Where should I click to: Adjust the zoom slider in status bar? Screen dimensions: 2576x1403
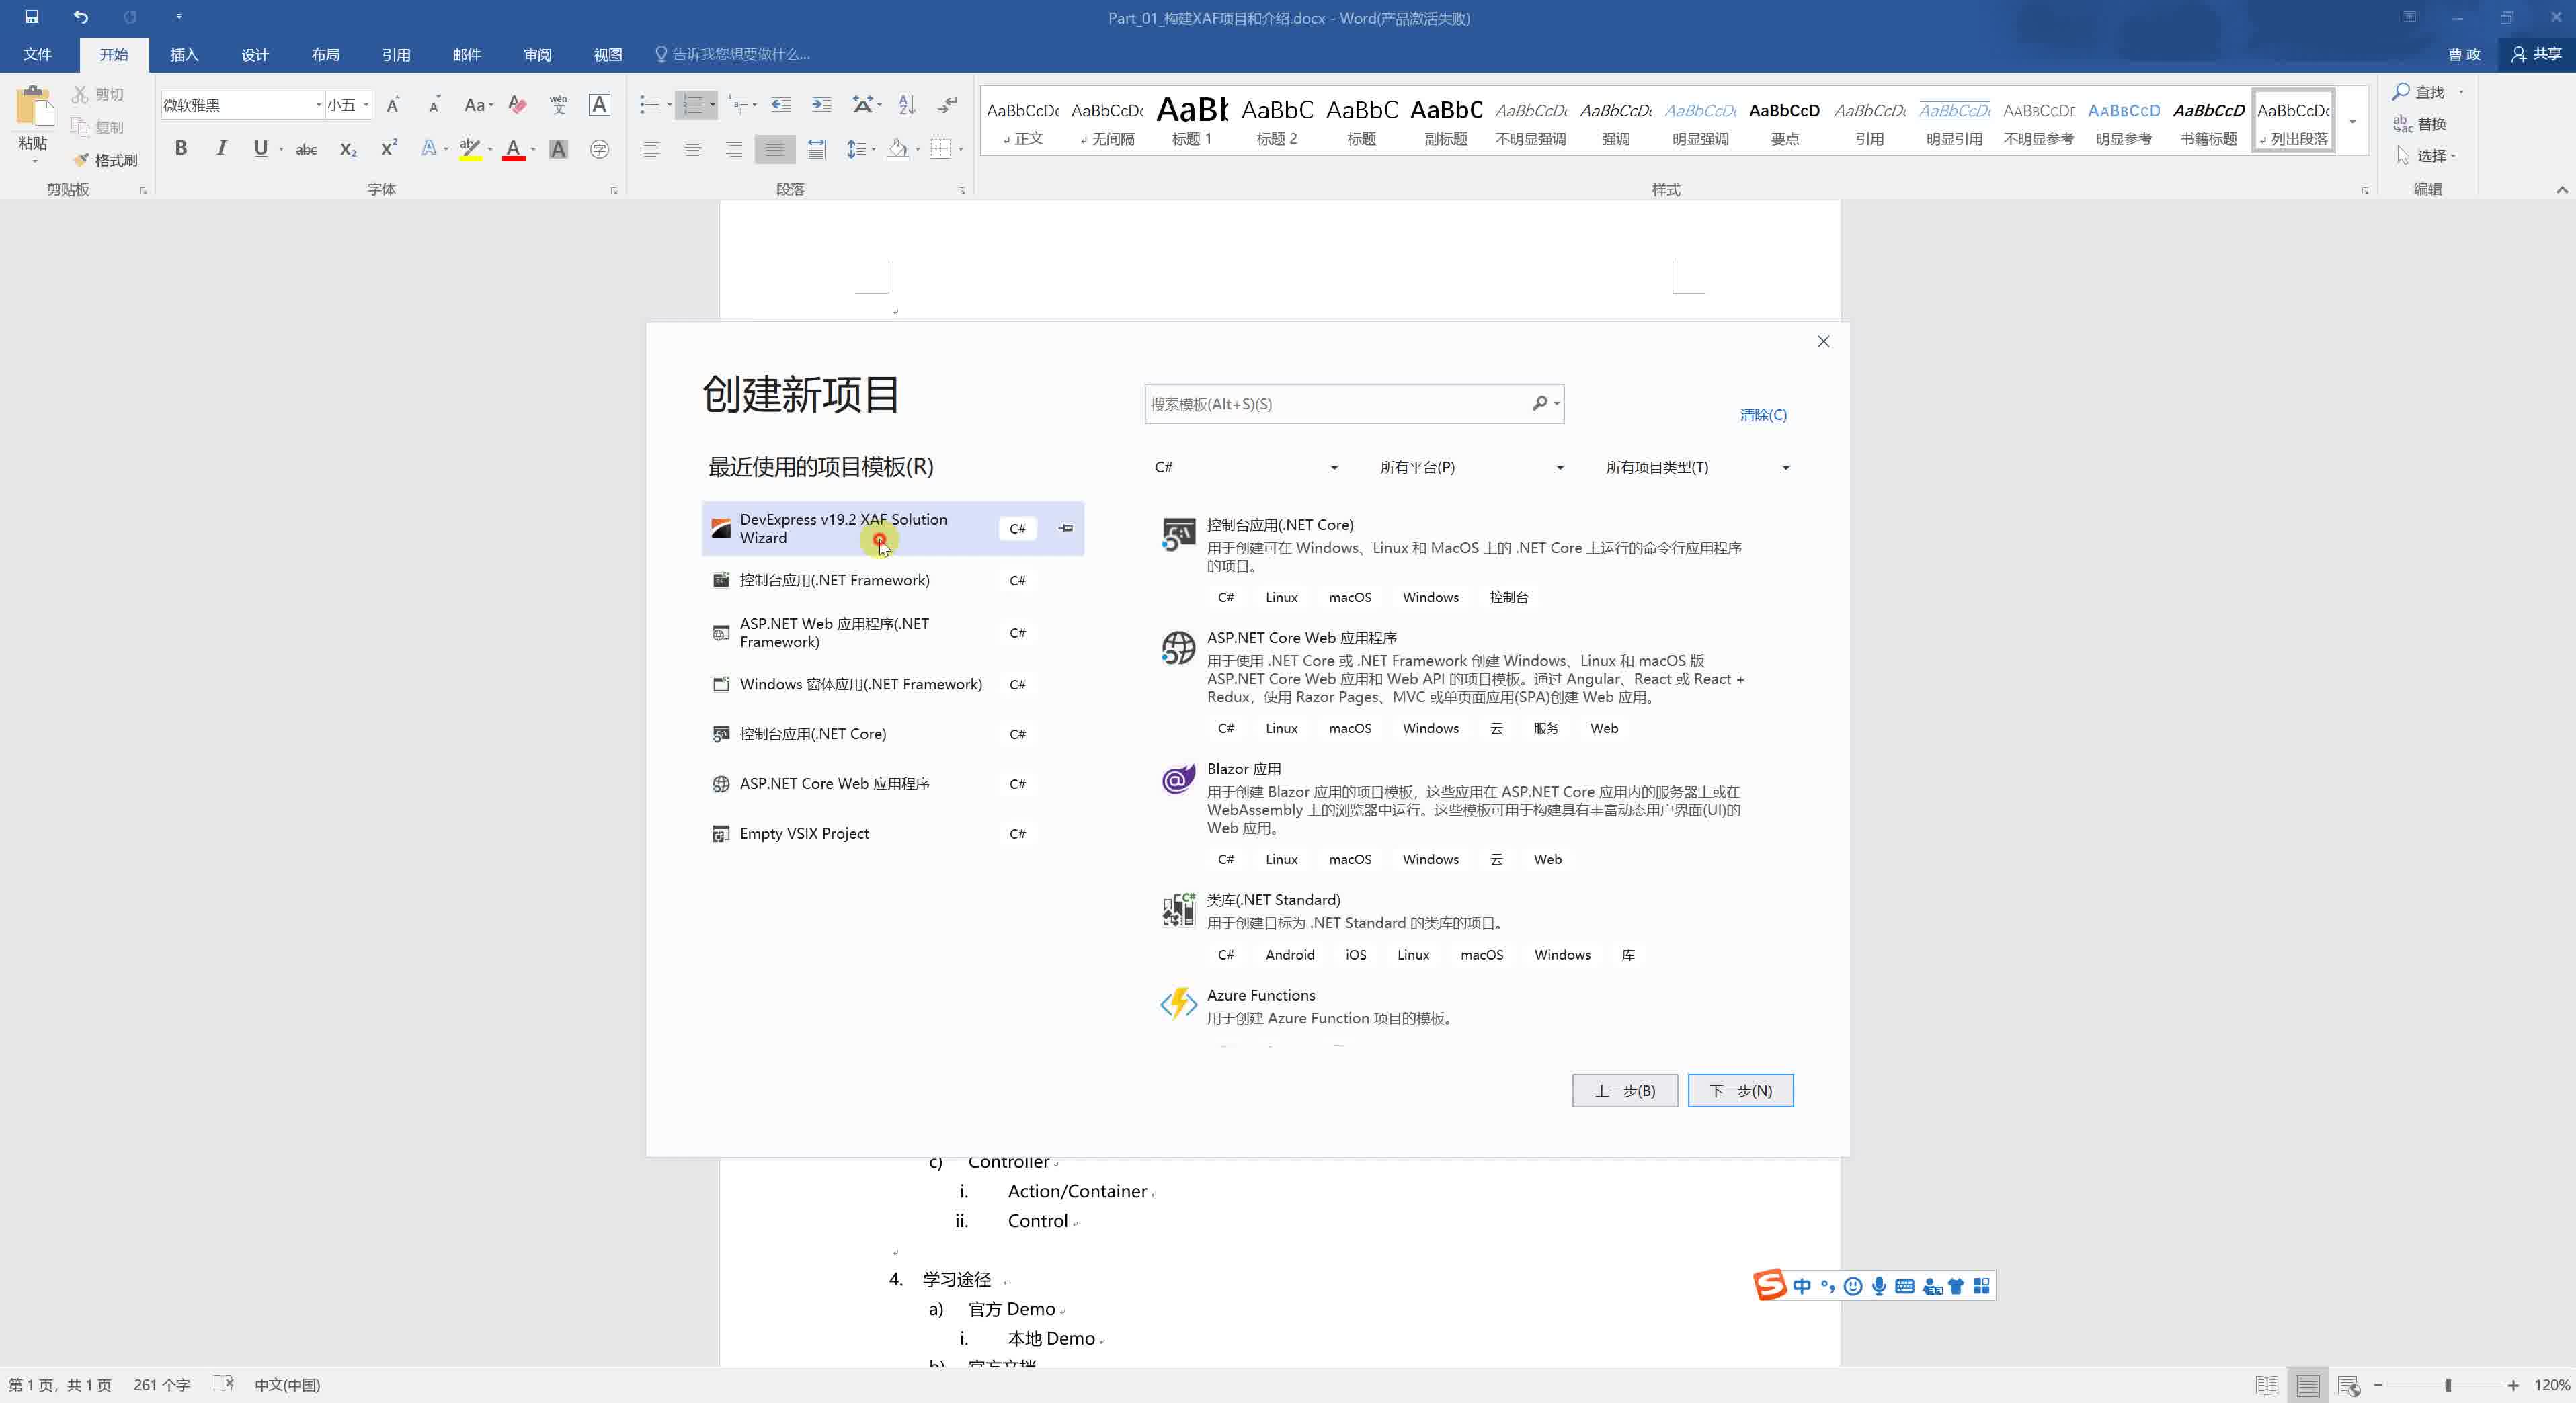click(2447, 1385)
